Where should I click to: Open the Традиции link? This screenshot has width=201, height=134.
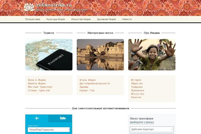coord(137,87)
